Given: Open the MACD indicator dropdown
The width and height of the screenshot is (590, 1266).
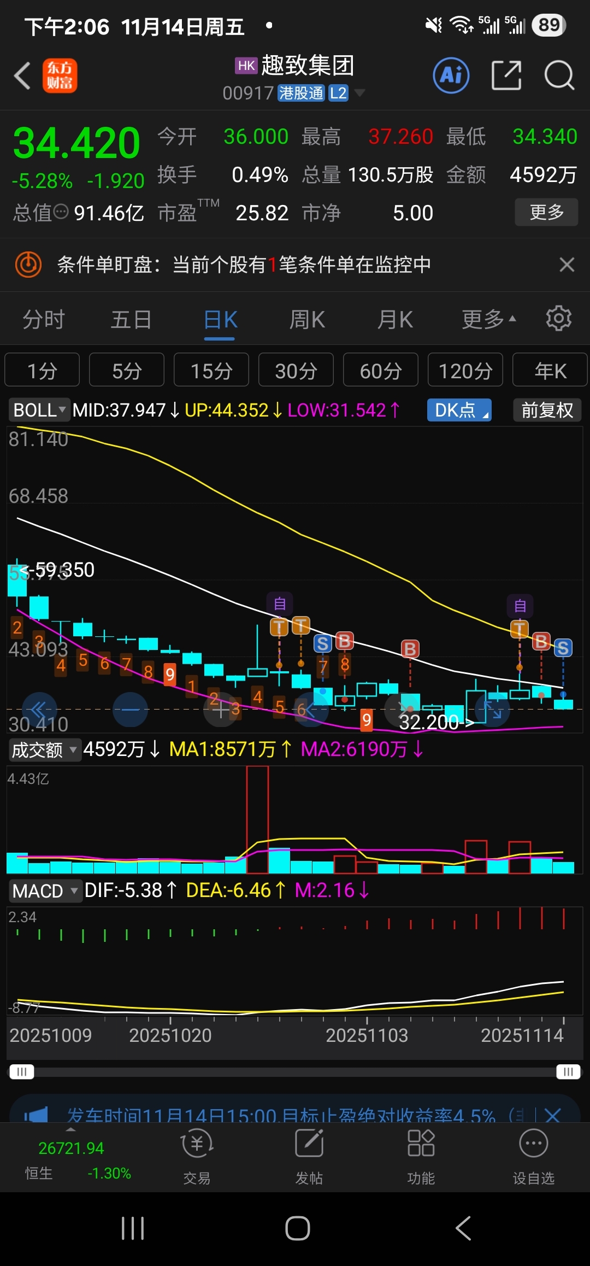Looking at the screenshot, I should pos(45,890).
